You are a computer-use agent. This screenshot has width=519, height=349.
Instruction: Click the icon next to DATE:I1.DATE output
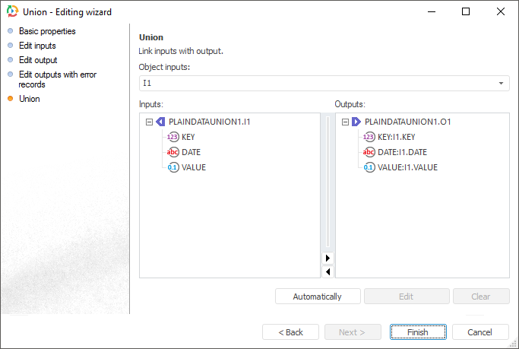pos(369,152)
